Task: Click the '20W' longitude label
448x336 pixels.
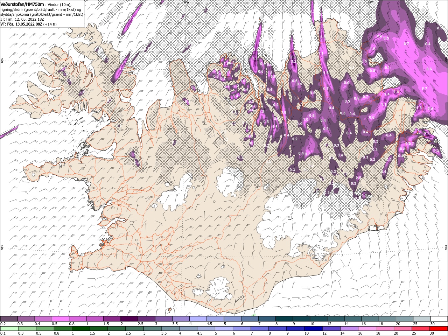Action: click(x=186, y=2)
